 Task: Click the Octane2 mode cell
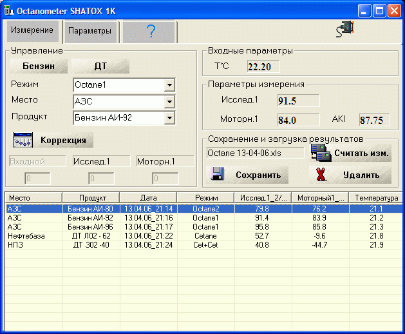click(x=205, y=208)
